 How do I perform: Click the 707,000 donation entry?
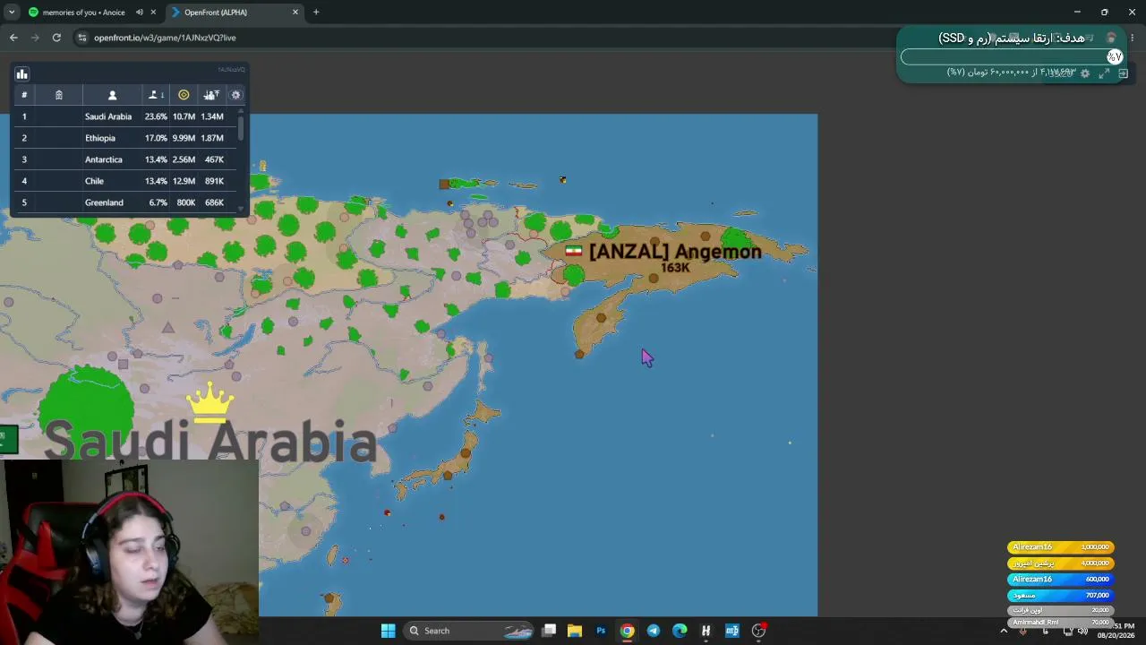pyautogui.click(x=1061, y=596)
